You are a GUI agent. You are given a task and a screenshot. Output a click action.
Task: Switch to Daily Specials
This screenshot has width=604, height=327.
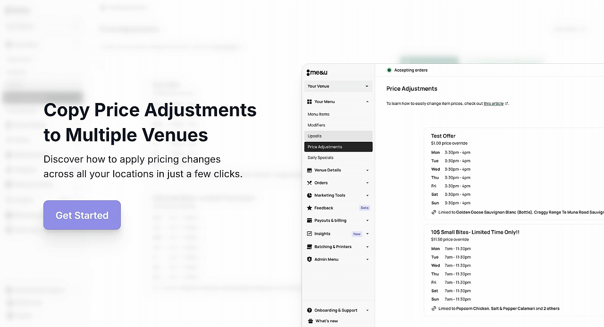pyautogui.click(x=320, y=157)
